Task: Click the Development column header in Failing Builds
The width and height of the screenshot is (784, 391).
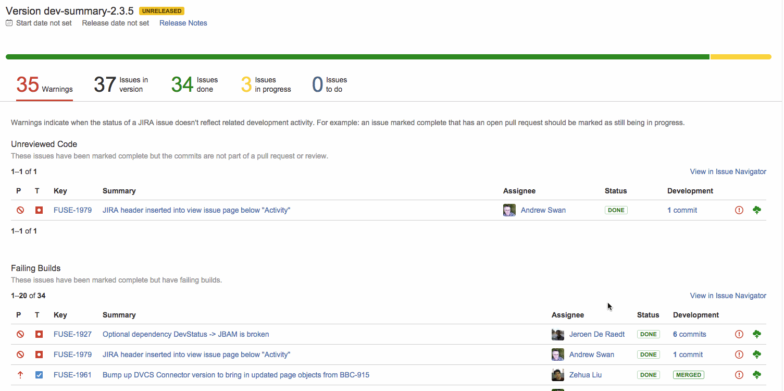Action: (x=696, y=315)
